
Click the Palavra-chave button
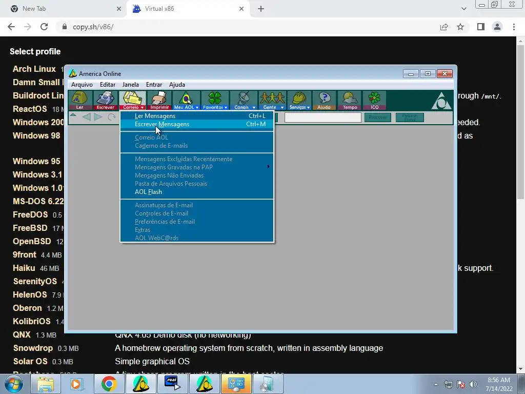pos(410,117)
